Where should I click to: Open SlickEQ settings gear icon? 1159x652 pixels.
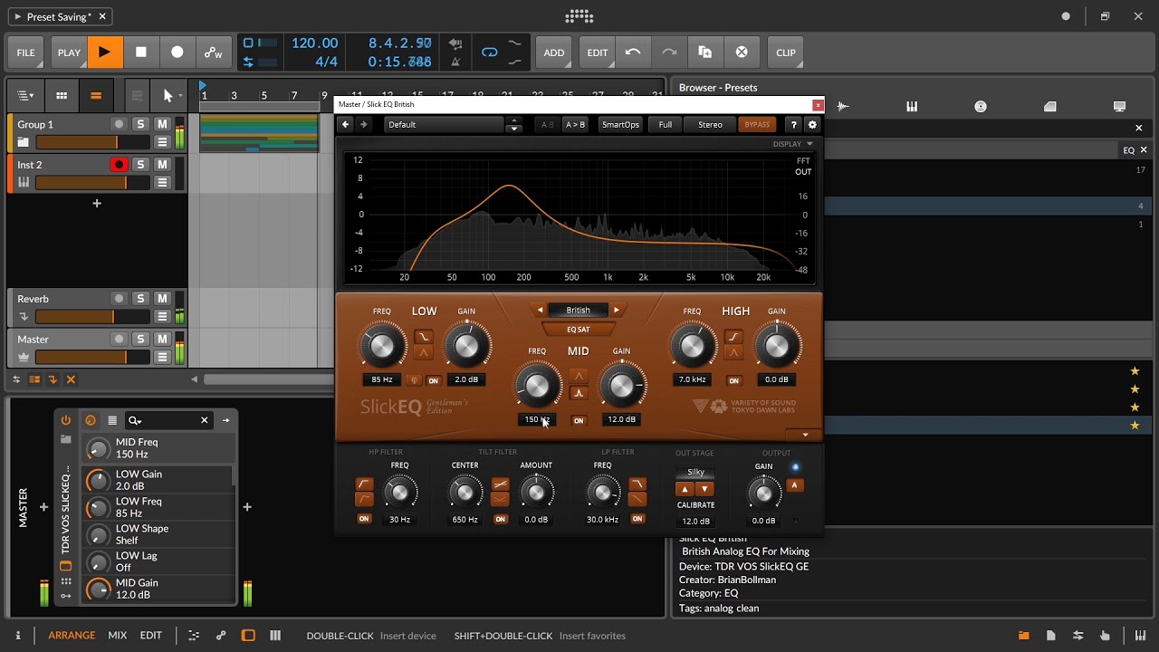[x=812, y=125]
